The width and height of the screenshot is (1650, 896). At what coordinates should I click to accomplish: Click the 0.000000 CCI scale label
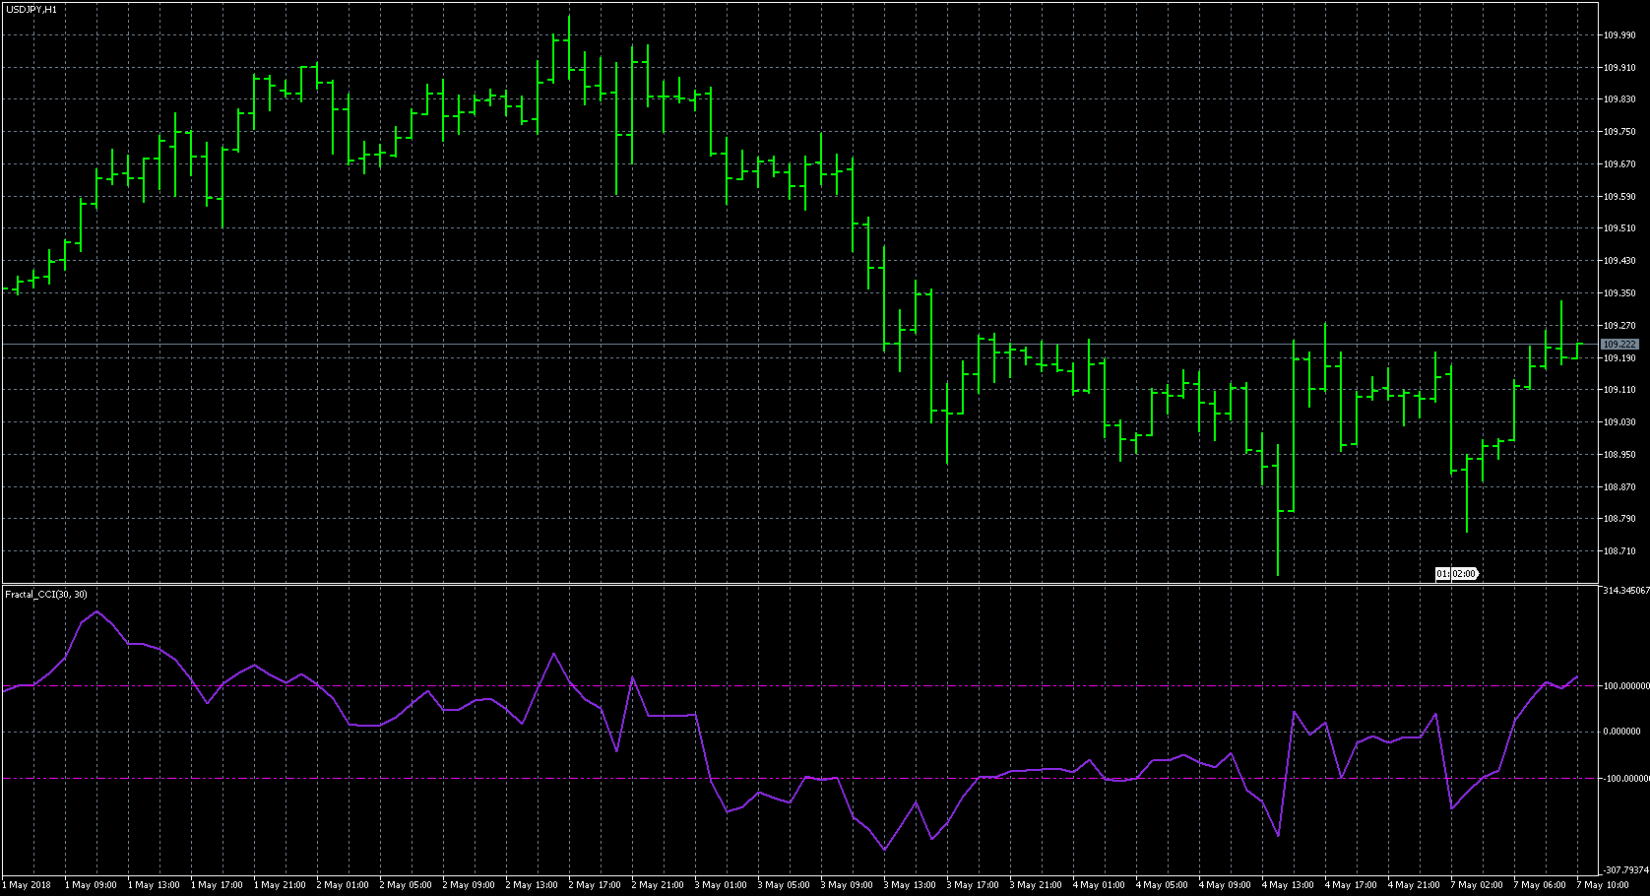1622,732
